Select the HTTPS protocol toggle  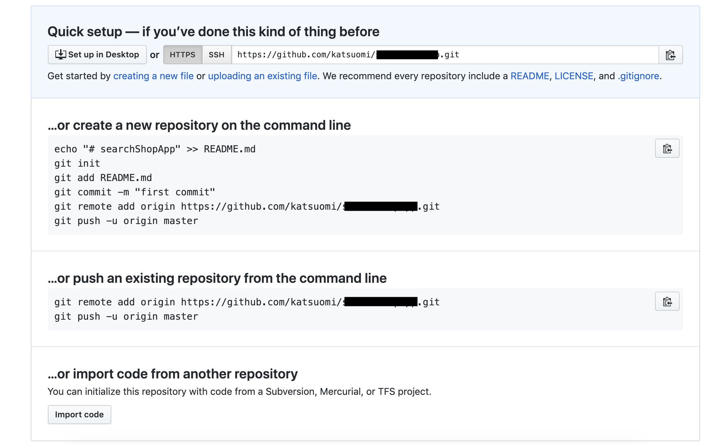(x=183, y=55)
